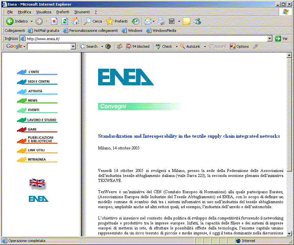Viewport: 294px width, 245px height.
Task: Open the Preferiti star toolbar button
Action: (x=117, y=21)
